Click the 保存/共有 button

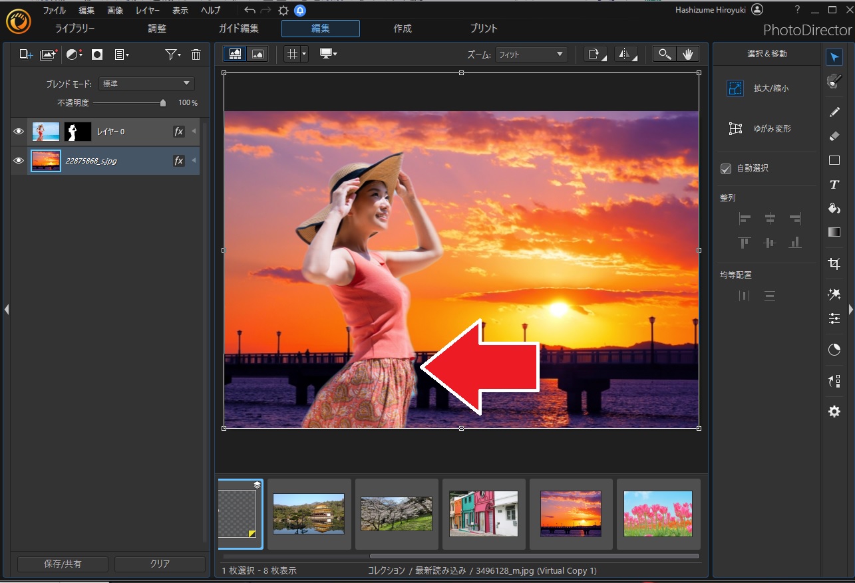[x=63, y=564]
